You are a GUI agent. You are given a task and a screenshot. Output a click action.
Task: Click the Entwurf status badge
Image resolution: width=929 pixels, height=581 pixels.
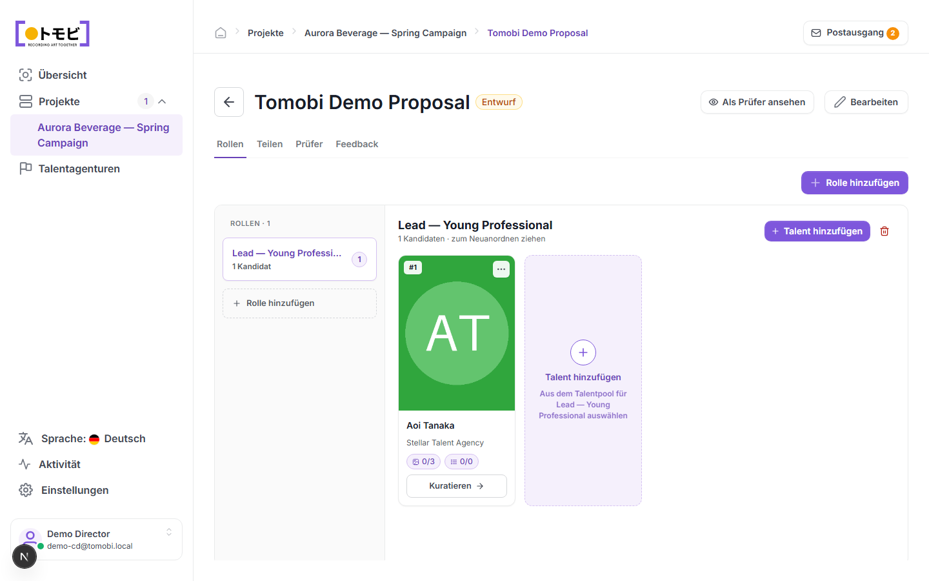499,102
